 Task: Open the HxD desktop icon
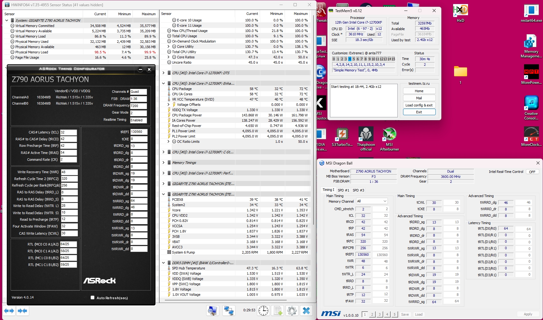pyautogui.click(x=461, y=13)
